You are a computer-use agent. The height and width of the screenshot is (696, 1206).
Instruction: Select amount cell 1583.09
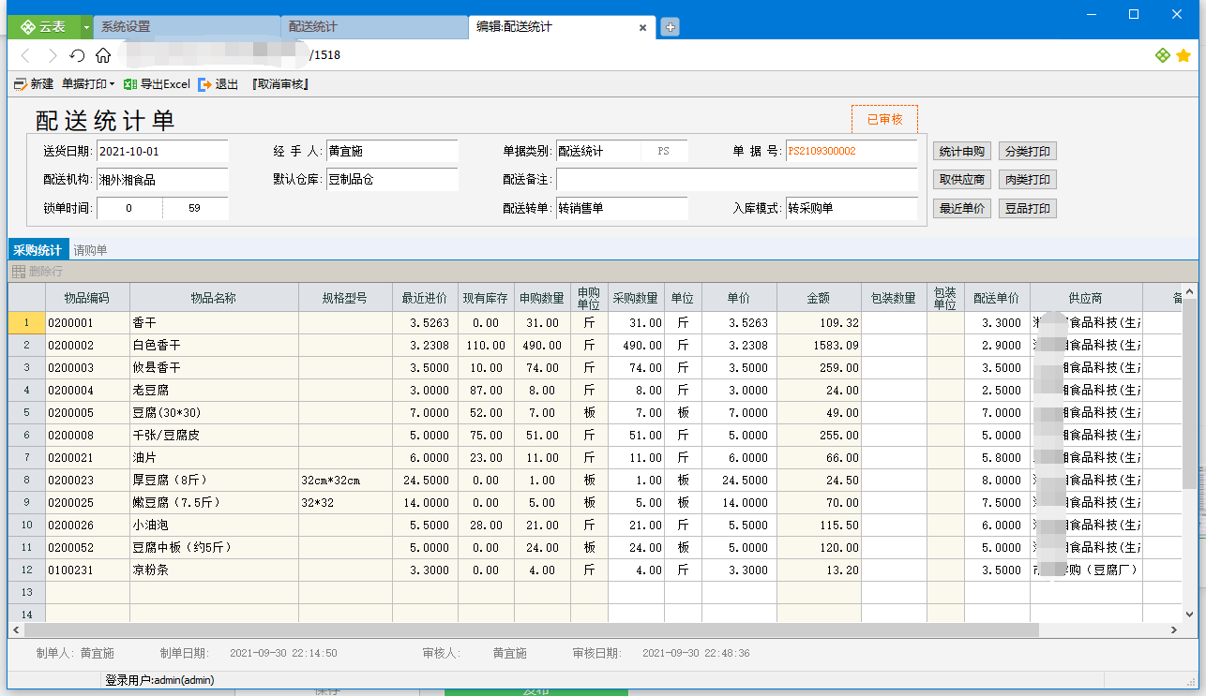click(819, 346)
